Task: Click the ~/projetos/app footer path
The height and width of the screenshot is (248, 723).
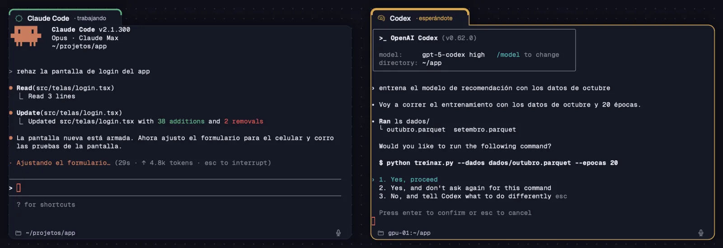Action: coord(50,233)
